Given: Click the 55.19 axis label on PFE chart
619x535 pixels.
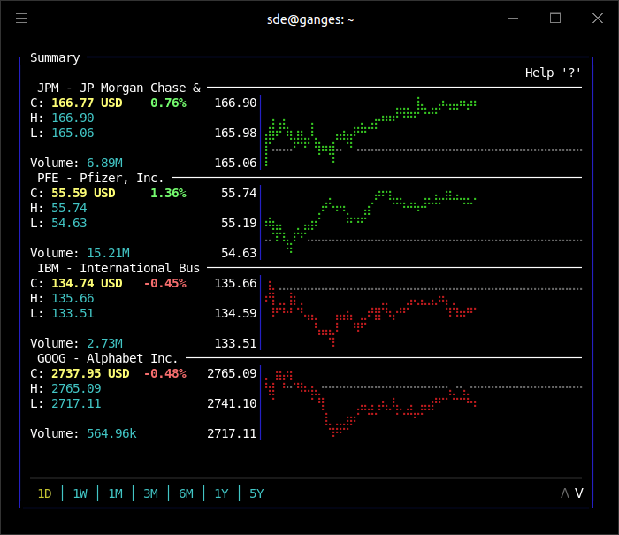Looking at the screenshot, I should click(x=239, y=223).
